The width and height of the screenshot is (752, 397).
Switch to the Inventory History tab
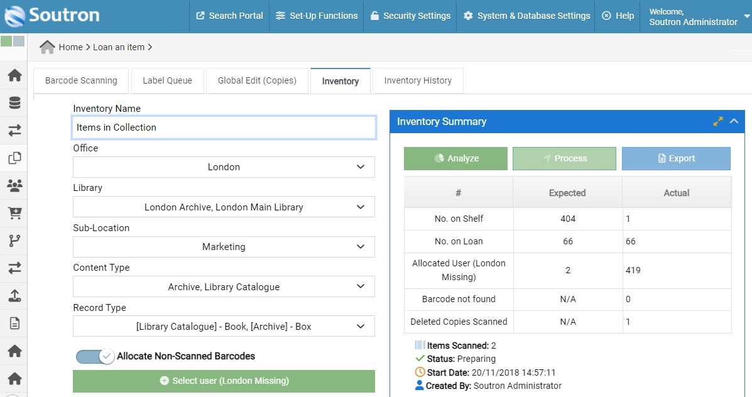417,80
